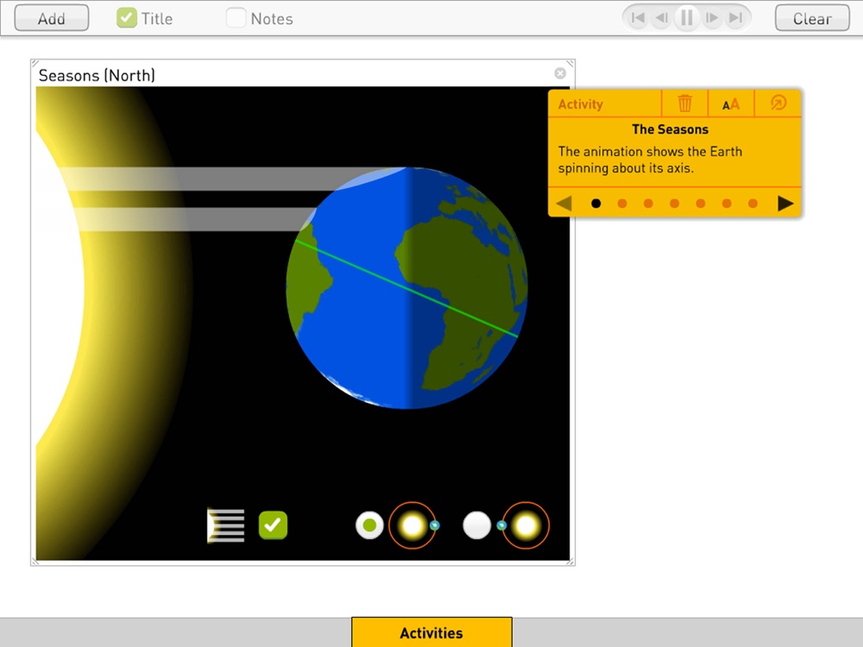The image size is (863, 647).
Task: Select the Earth-left-of-Sun orbit icon
Action: (x=524, y=525)
